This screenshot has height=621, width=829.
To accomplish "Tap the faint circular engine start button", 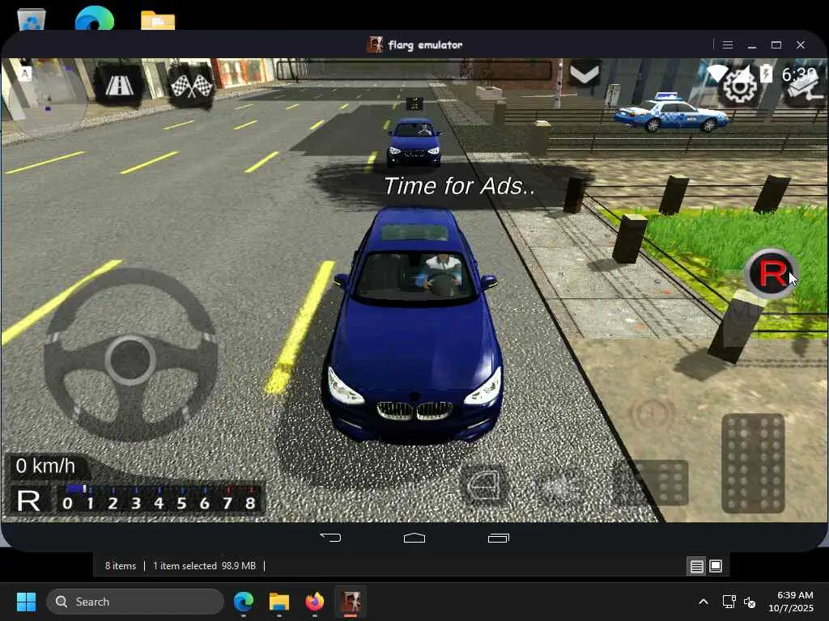I will pos(653,413).
